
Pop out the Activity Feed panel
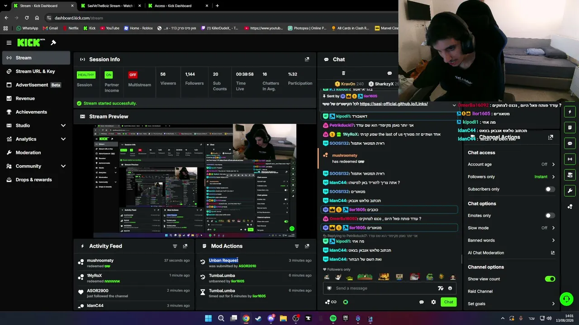[185, 246]
